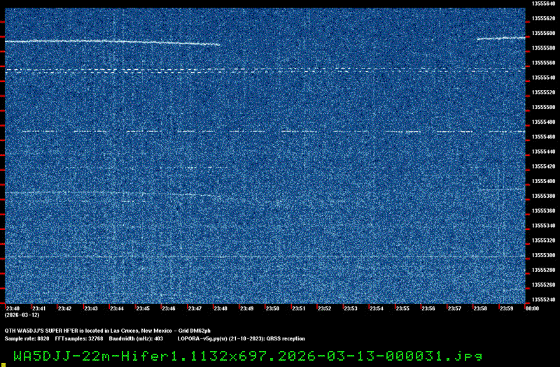
Task: Click the 13555560 axis value
Action: coord(543,63)
